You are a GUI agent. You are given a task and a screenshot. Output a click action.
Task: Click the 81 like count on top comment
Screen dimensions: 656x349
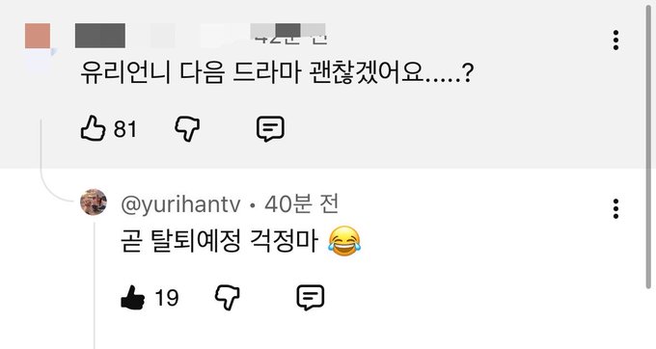pyautogui.click(x=125, y=129)
